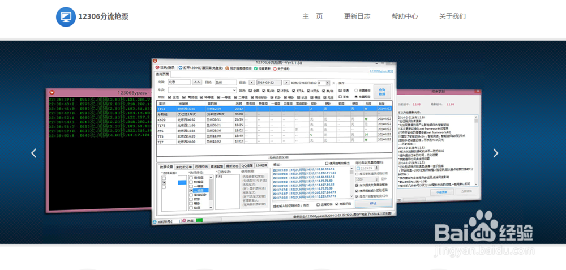This screenshot has height=270, width=566.
Task: Open 更新日志 in the site navigation
Action: pos(357,16)
